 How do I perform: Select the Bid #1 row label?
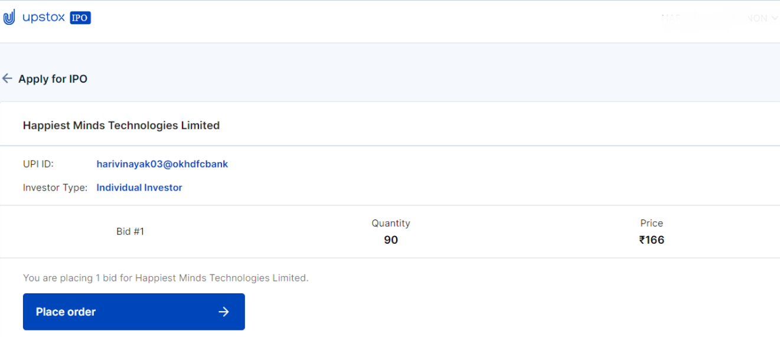click(130, 231)
